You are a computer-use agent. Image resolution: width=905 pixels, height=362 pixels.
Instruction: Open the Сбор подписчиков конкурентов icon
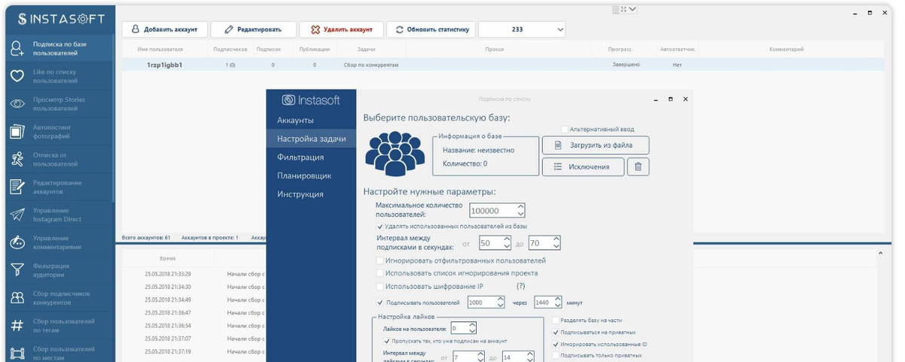17,298
